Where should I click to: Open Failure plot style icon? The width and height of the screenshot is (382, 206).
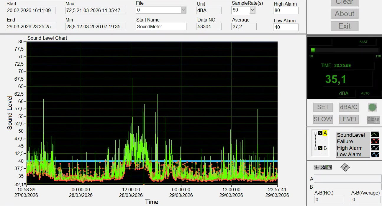point(375,141)
